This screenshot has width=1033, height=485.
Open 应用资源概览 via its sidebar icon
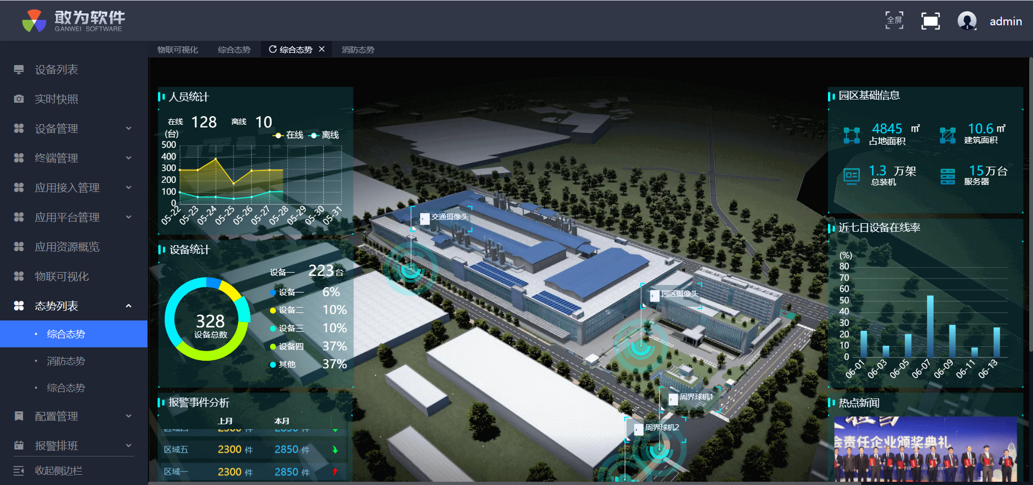pos(19,247)
